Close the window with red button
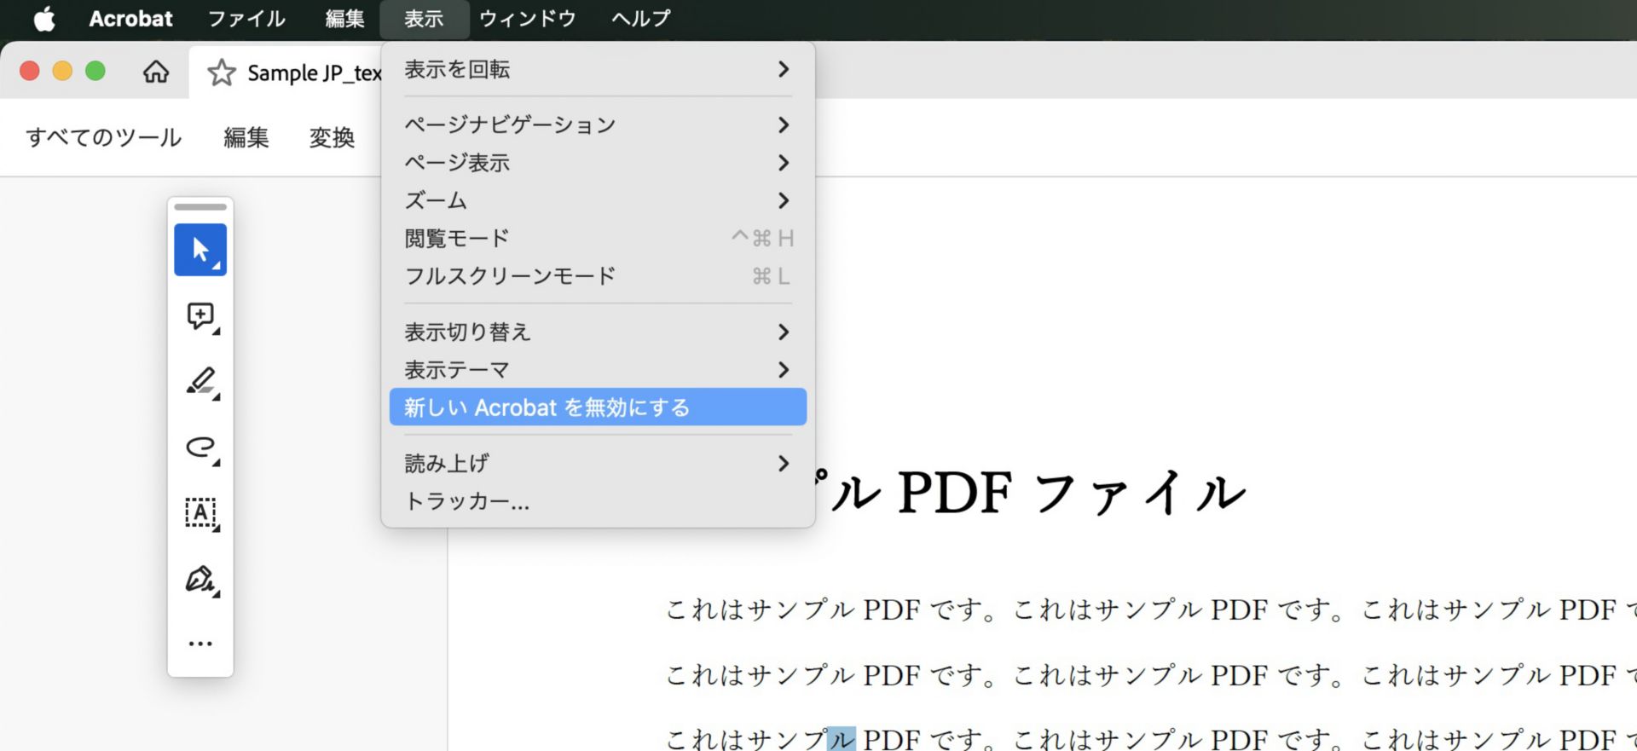The image size is (1637, 751). tap(30, 71)
